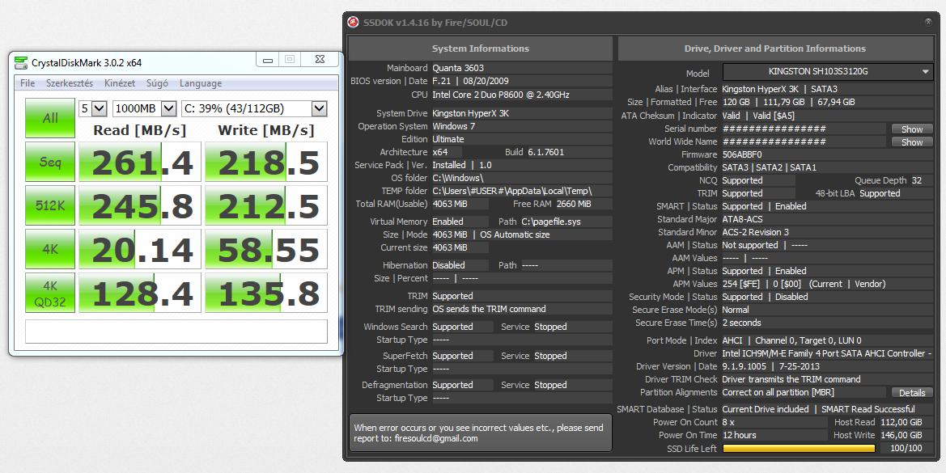Open the File menu in CrystalDiskMark

tap(28, 83)
